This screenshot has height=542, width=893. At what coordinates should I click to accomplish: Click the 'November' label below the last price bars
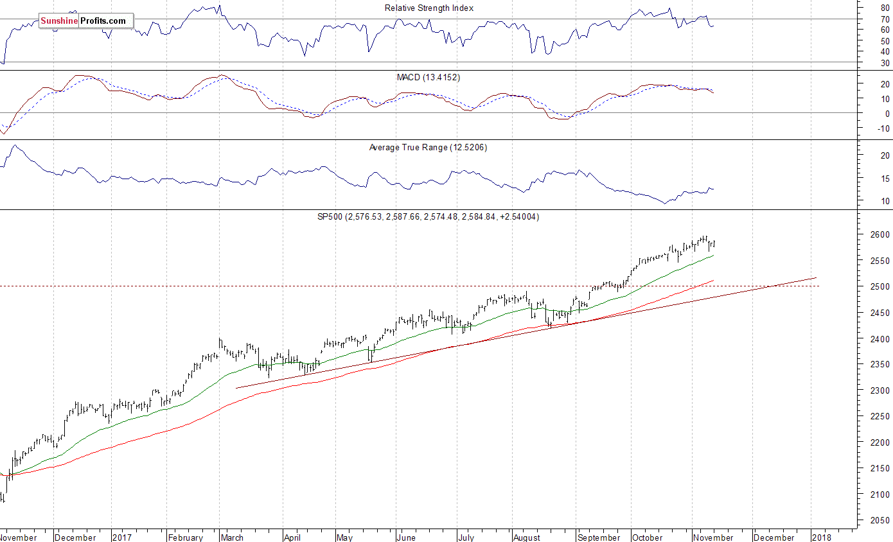[x=713, y=538]
